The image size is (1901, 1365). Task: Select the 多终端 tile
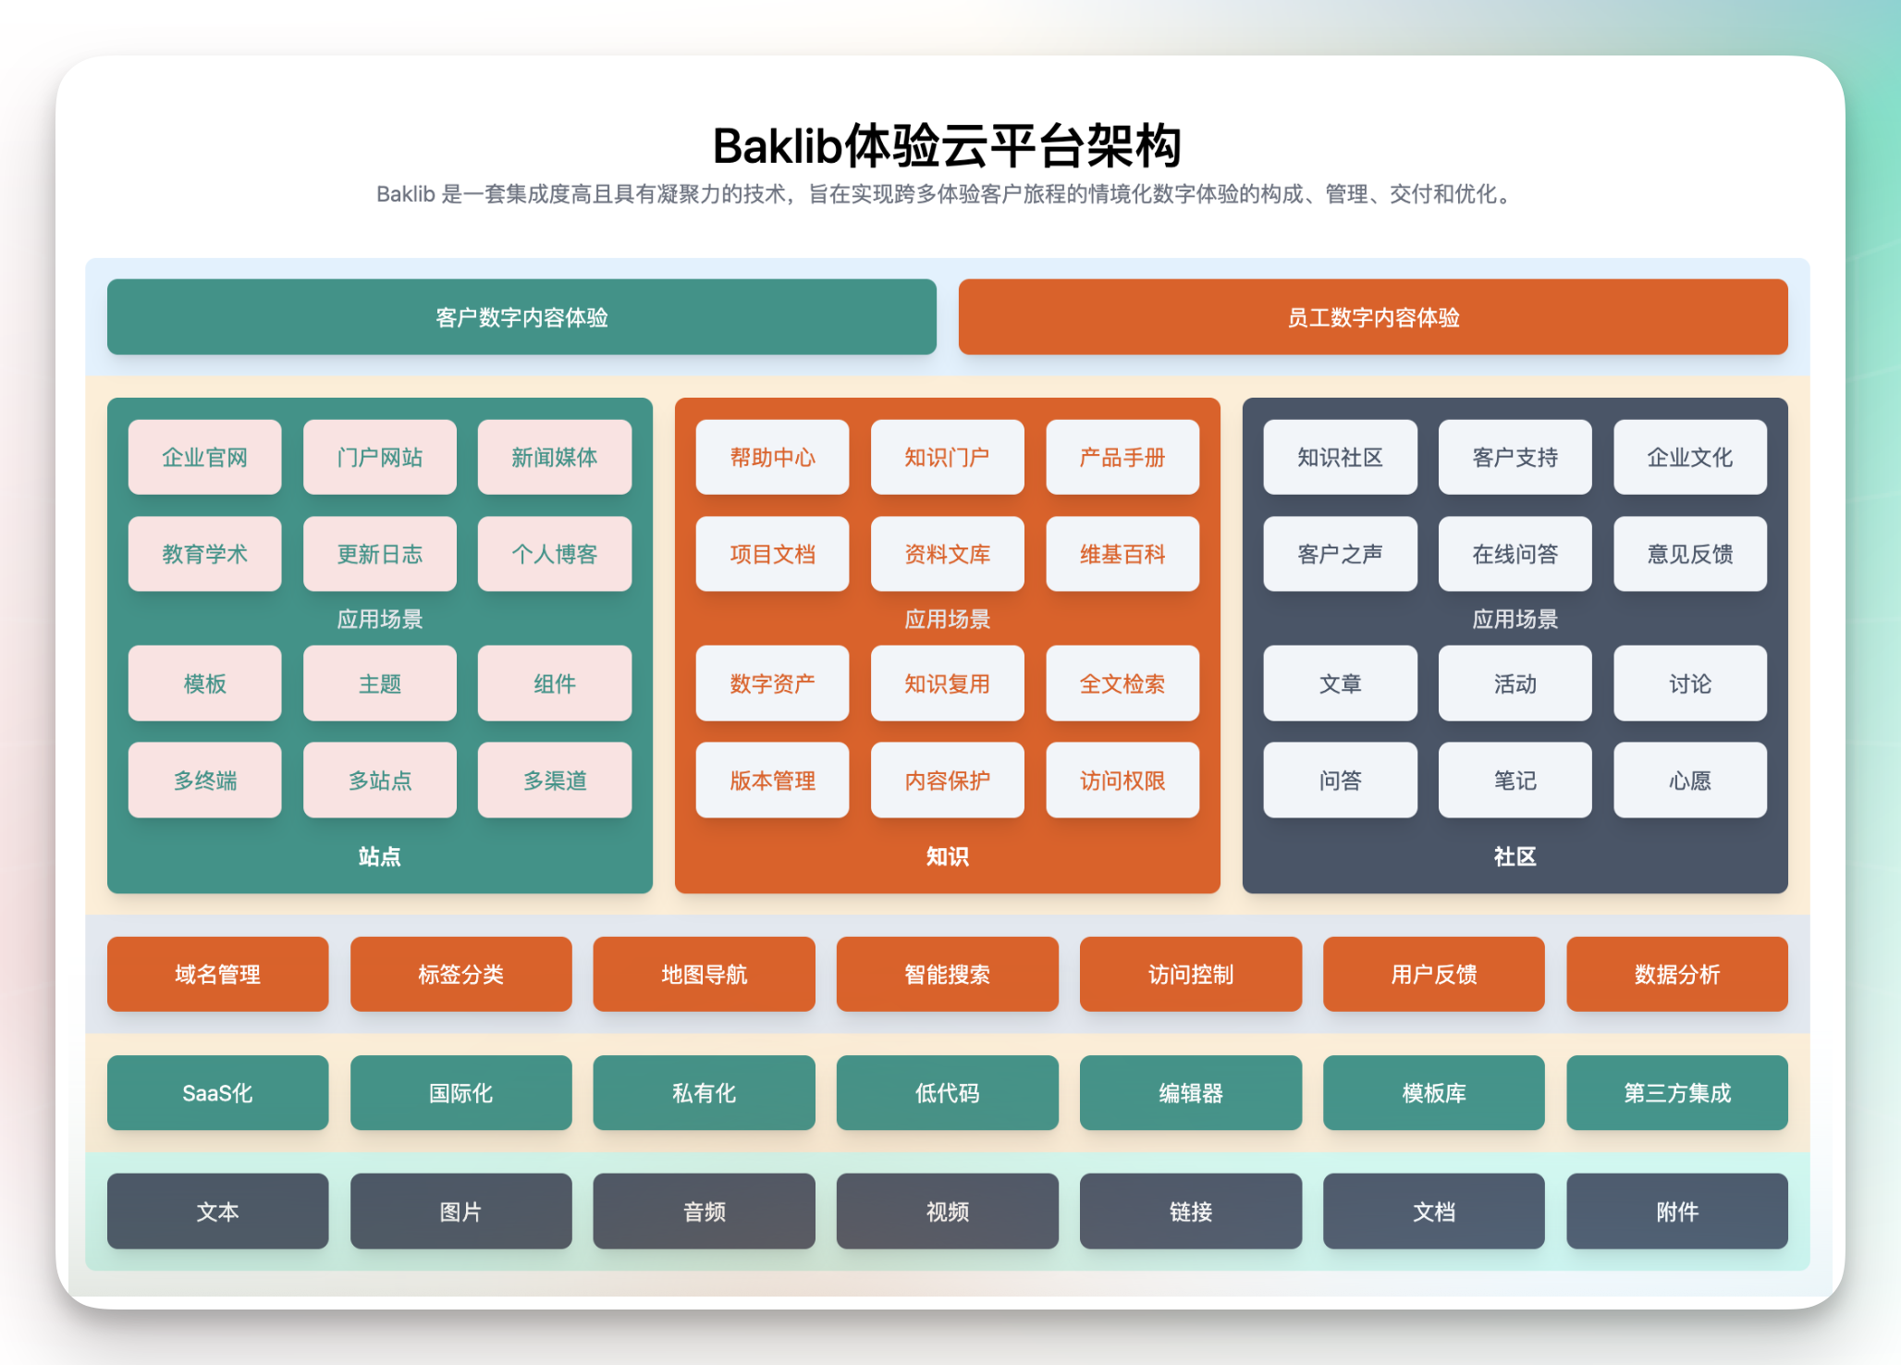tap(204, 781)
